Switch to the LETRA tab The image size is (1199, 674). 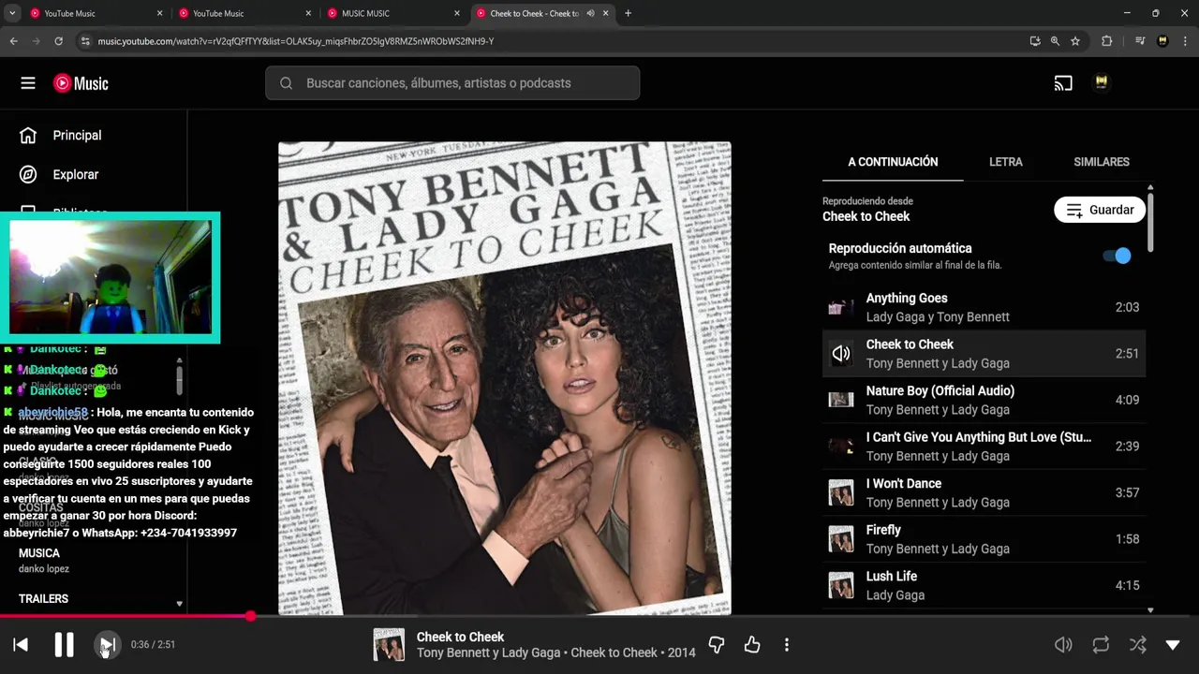(x=1006, y=162)
